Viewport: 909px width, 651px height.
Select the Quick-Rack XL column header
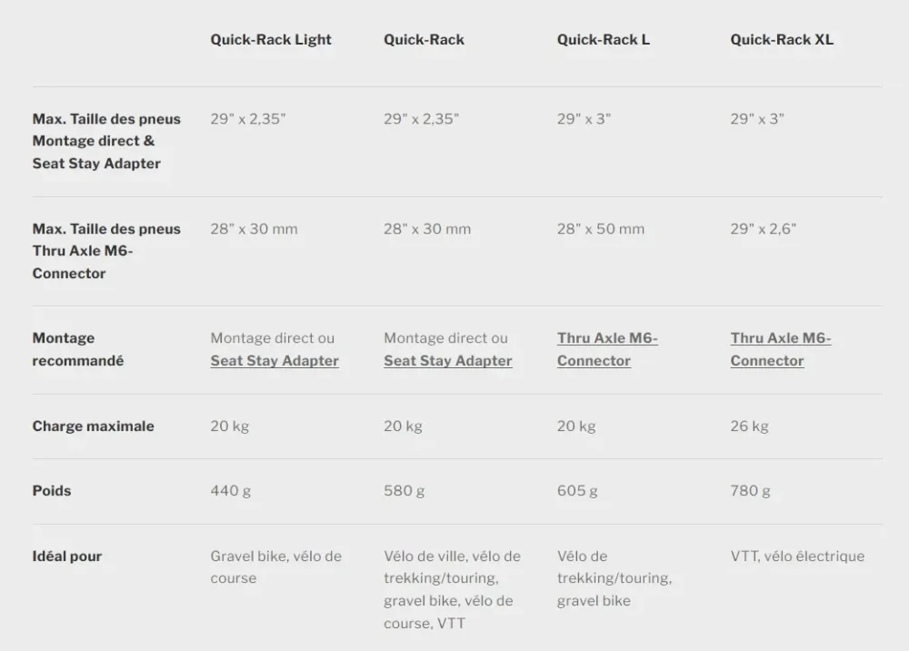[782, 39]
